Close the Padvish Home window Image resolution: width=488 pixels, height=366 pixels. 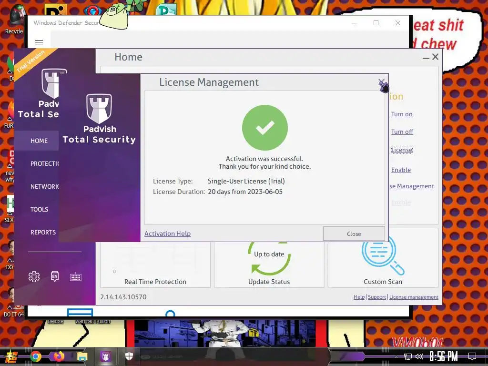point(436,57)
